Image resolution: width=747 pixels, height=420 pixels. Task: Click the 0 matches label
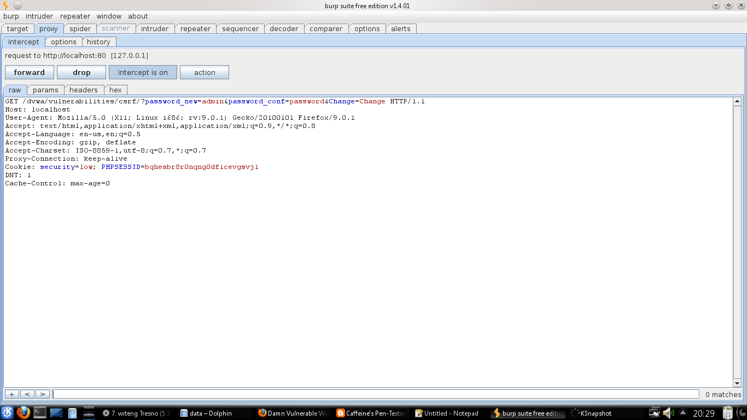[723, 394]
